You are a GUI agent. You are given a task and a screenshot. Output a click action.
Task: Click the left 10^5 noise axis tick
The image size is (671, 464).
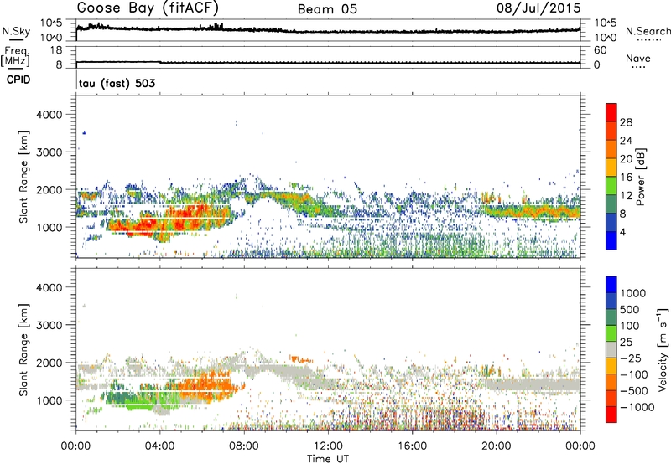click(51, 23)
